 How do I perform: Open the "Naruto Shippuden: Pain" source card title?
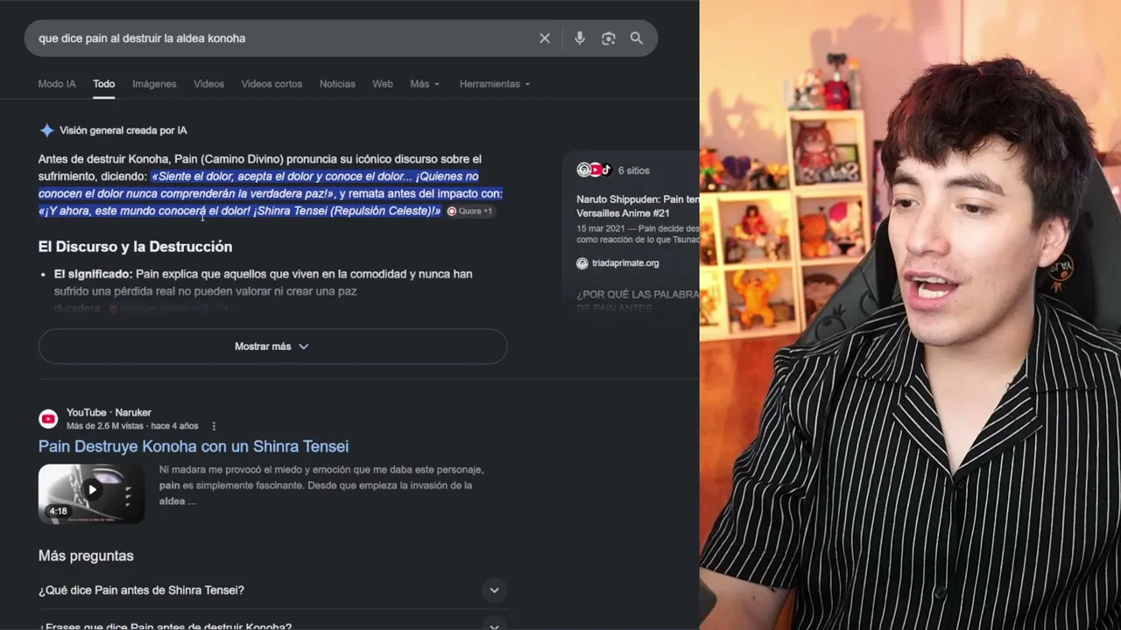coord(638,206)
